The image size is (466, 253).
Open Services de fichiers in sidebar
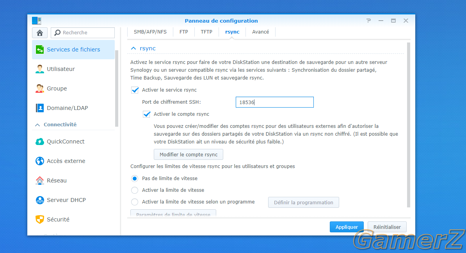tap(73, 50)
